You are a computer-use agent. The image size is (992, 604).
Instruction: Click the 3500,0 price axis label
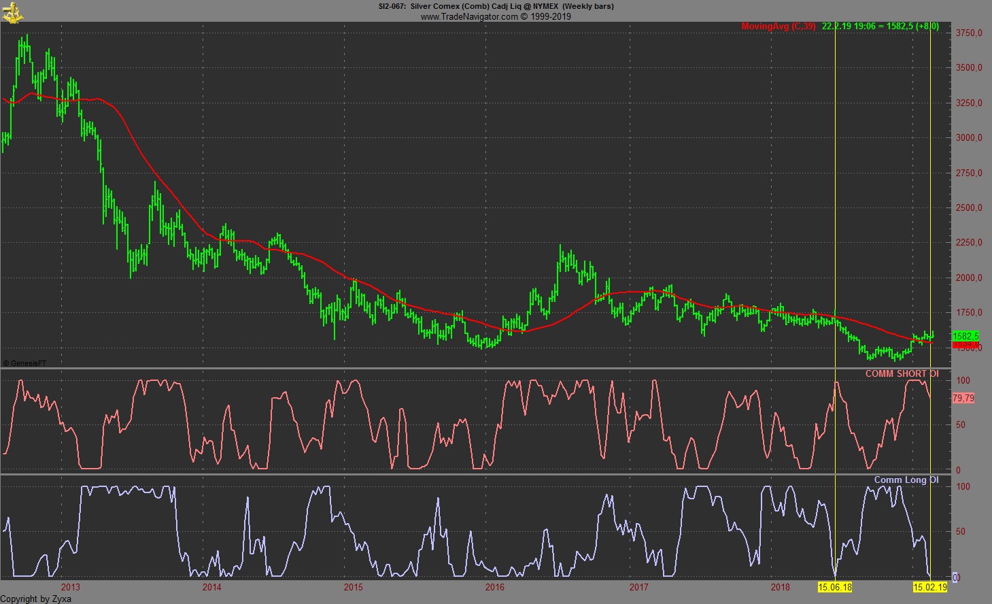pyautogui.click(x=969, y=68)
